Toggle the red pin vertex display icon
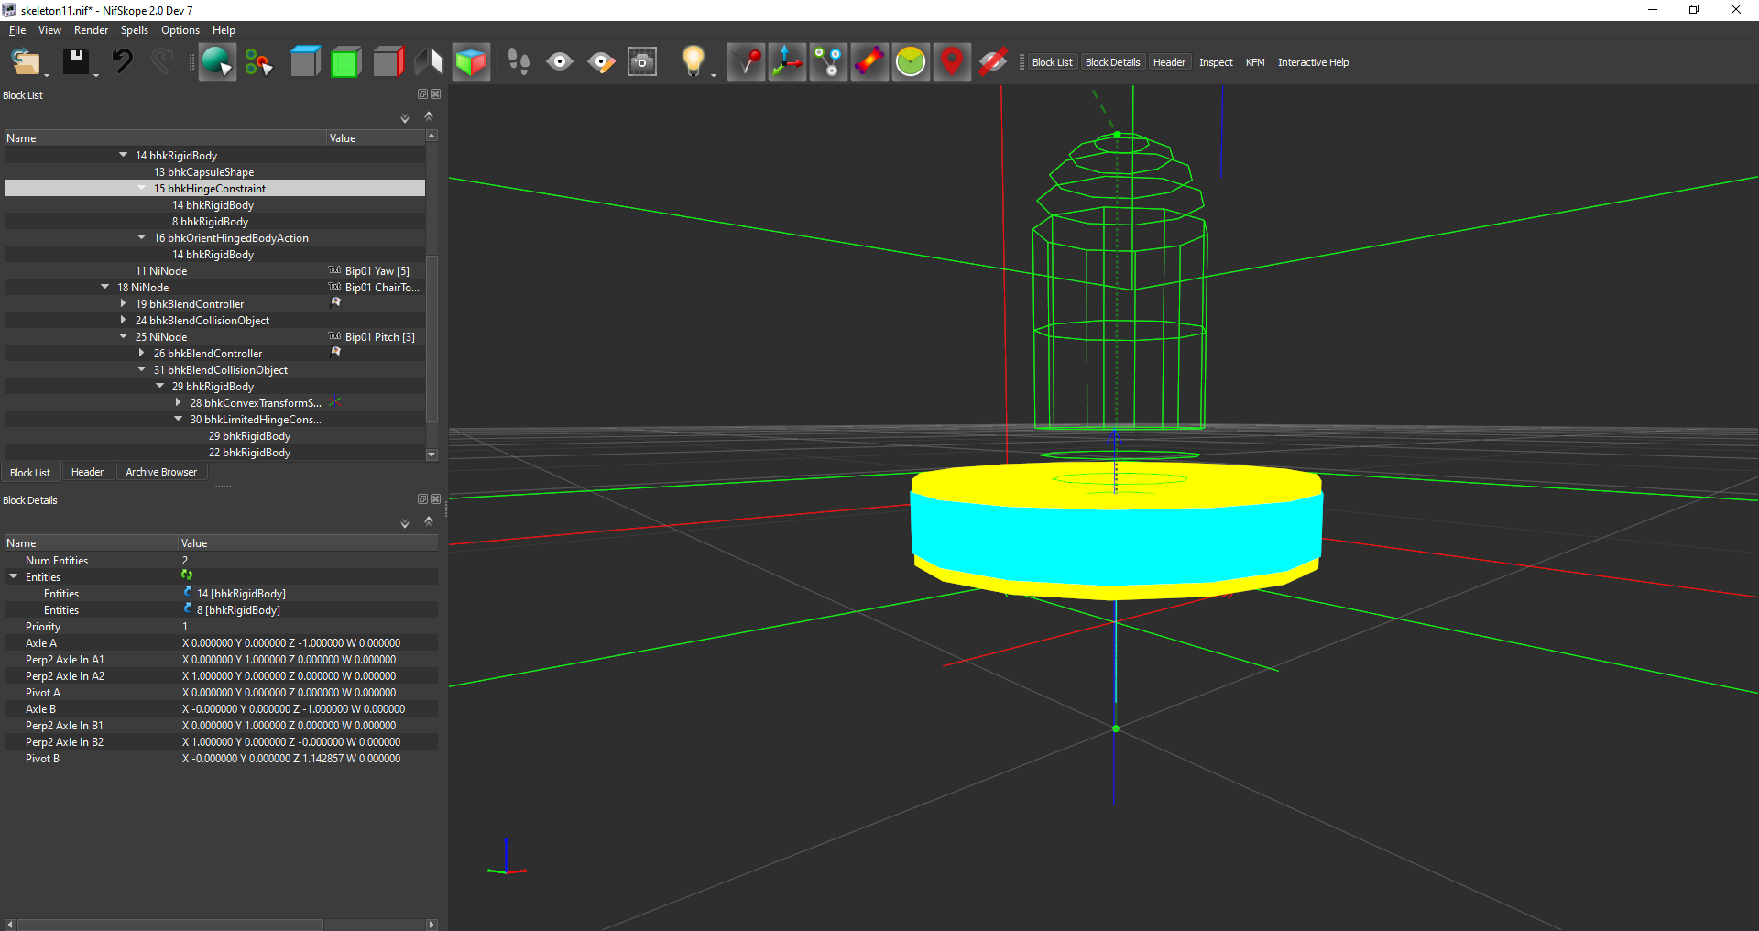This screenshot has width=1759, height=931. pos(747,62)
